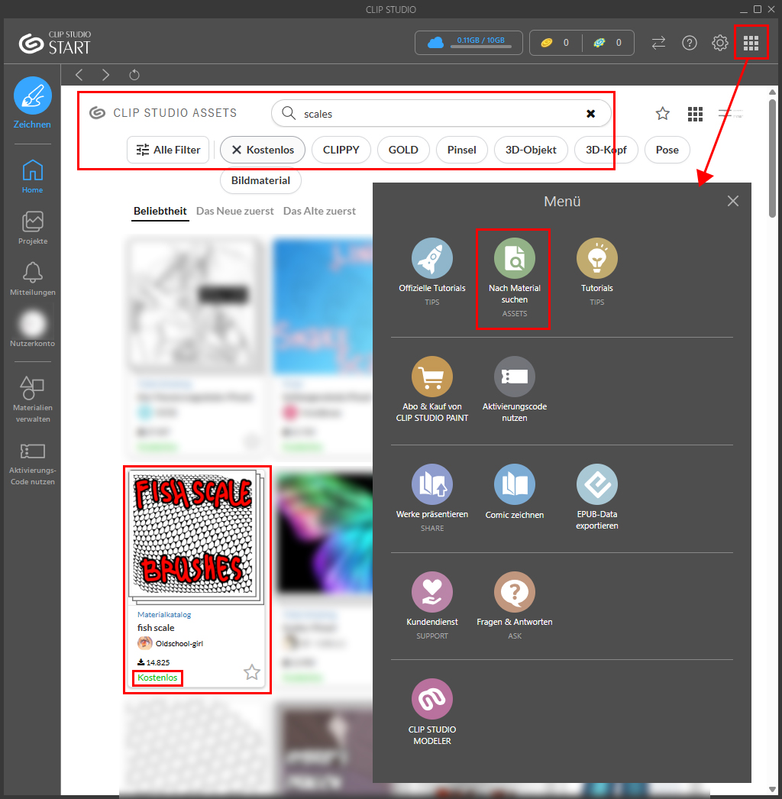
Task: Click the scales search input field
Action: pos(441,114)
